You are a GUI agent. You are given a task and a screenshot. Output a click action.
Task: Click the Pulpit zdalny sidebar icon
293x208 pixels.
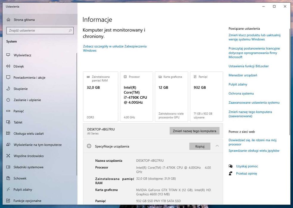[x=8, y=189]
